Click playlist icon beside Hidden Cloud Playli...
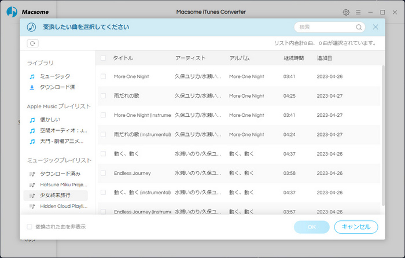The image size is (405, 258). [x=32, y=207]
